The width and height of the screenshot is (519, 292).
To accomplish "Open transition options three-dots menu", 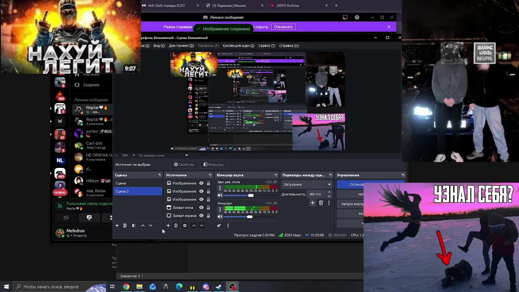I will pos(329,203).
